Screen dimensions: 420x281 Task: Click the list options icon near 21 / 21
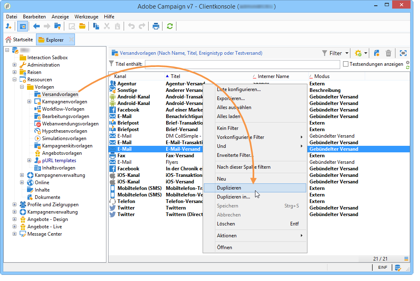(406, 259)
